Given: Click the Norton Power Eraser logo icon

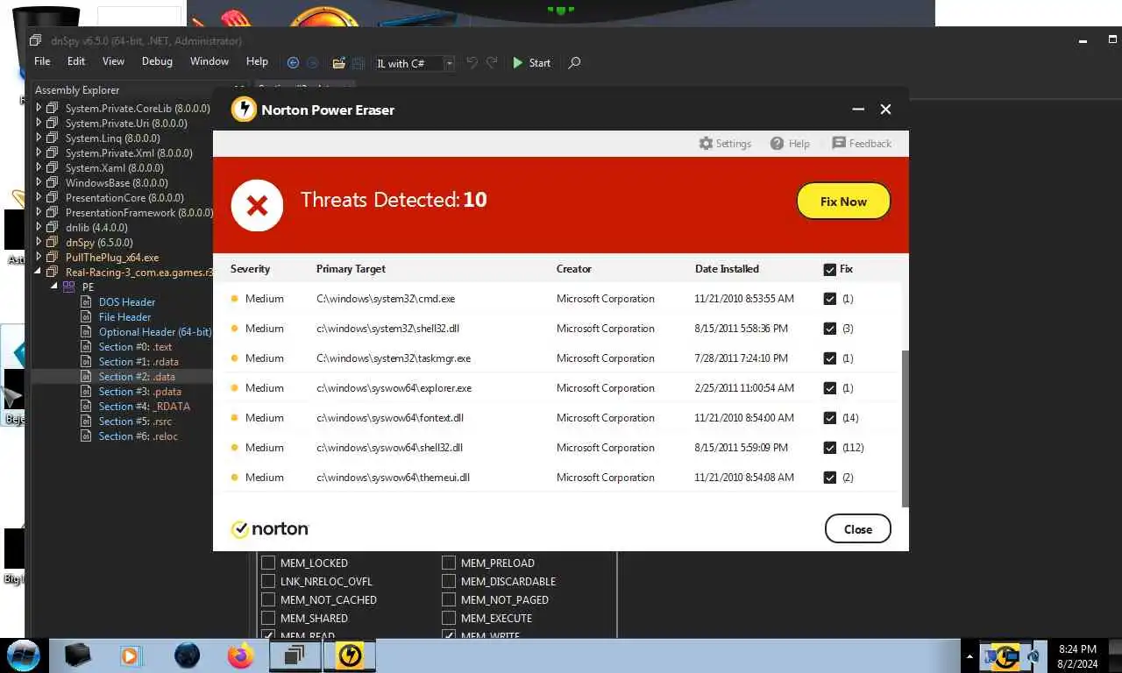Looking at the screenshot, I should pyautogui.click(x=244, y=110).
